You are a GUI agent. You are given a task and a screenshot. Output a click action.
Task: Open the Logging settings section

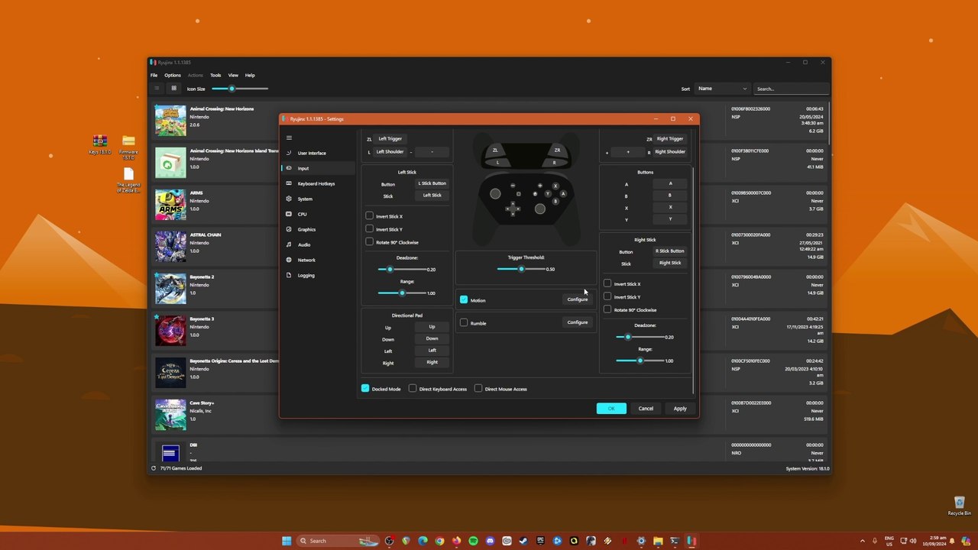(306, 275)
